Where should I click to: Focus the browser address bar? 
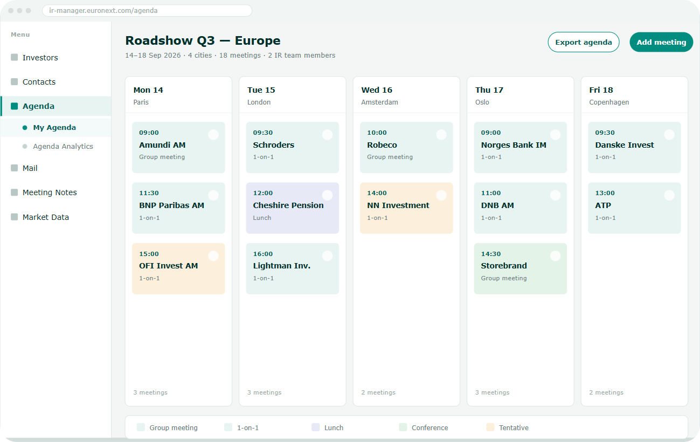pyautogui.click(x=147, y=11)
